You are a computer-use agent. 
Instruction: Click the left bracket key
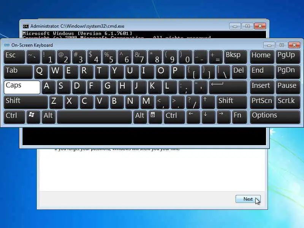pos(193,72)
